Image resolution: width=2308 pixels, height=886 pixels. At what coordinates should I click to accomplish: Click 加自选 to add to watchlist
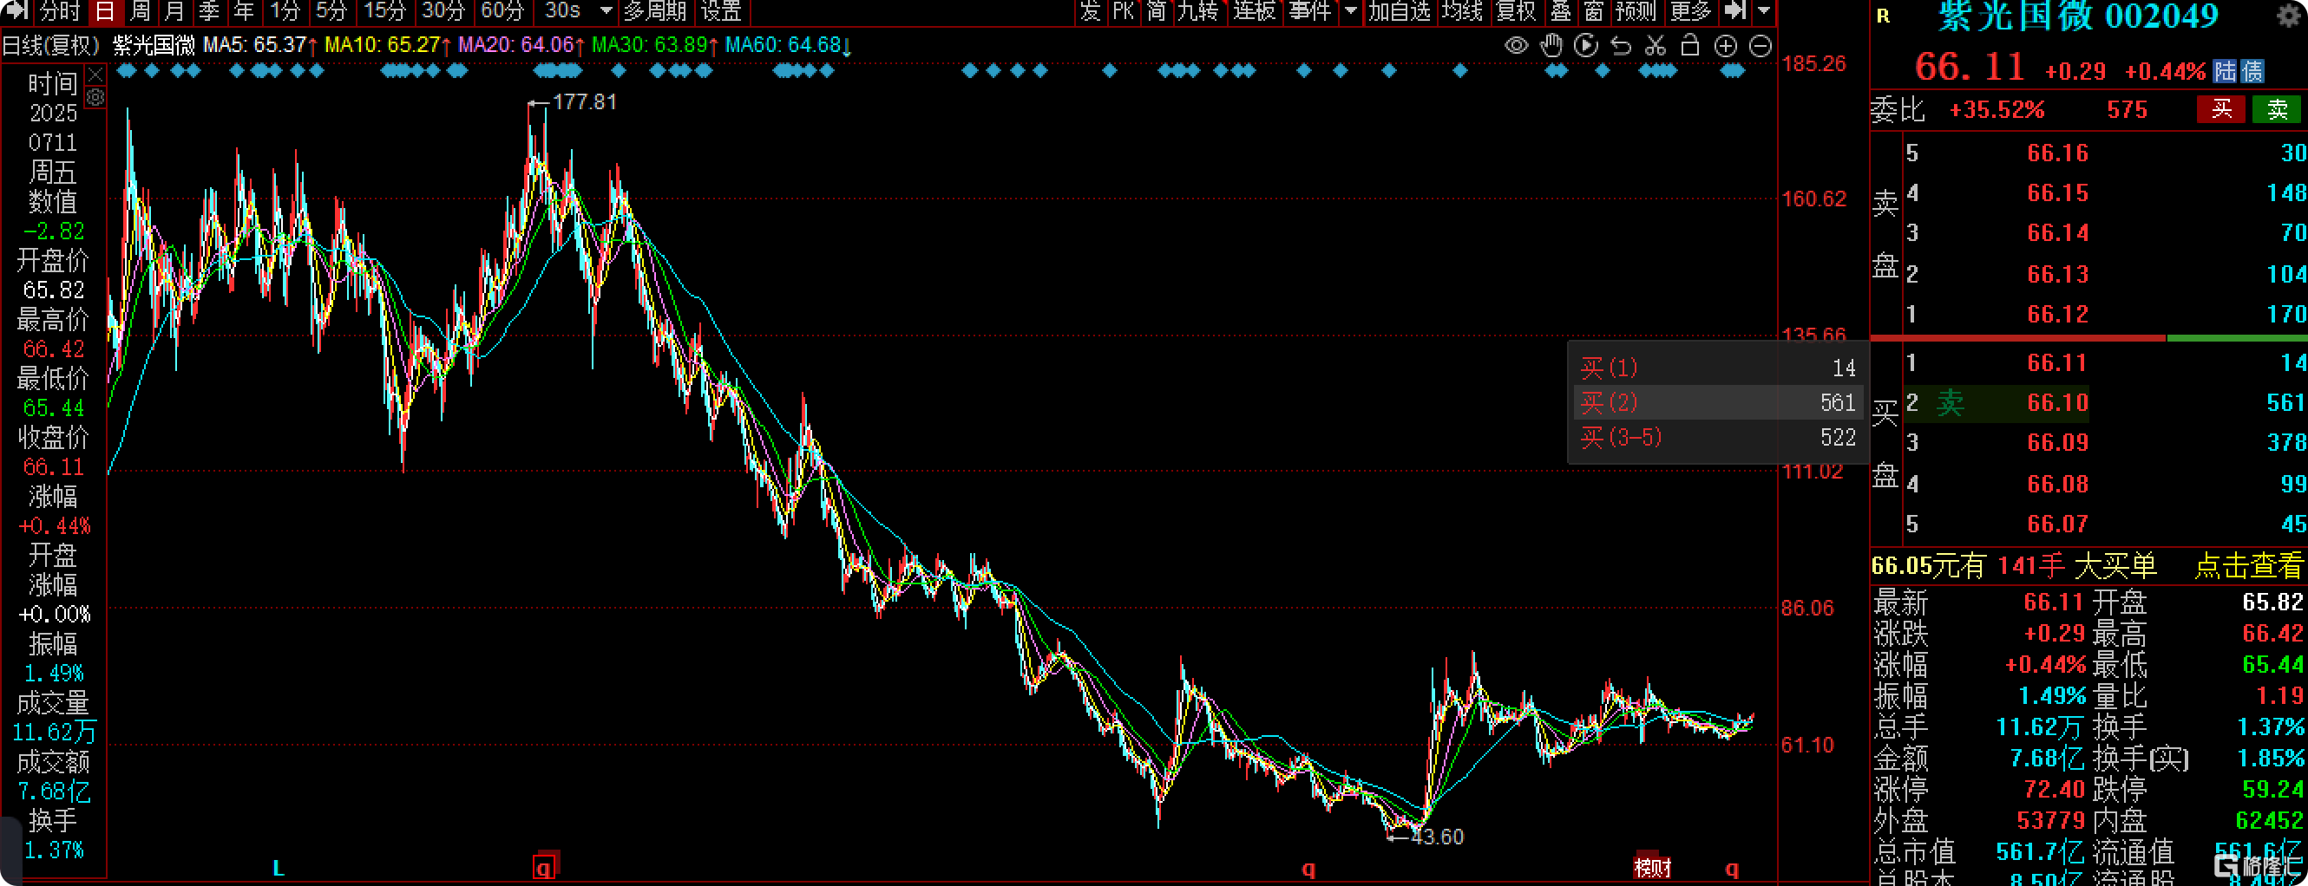pos(1400,11)
